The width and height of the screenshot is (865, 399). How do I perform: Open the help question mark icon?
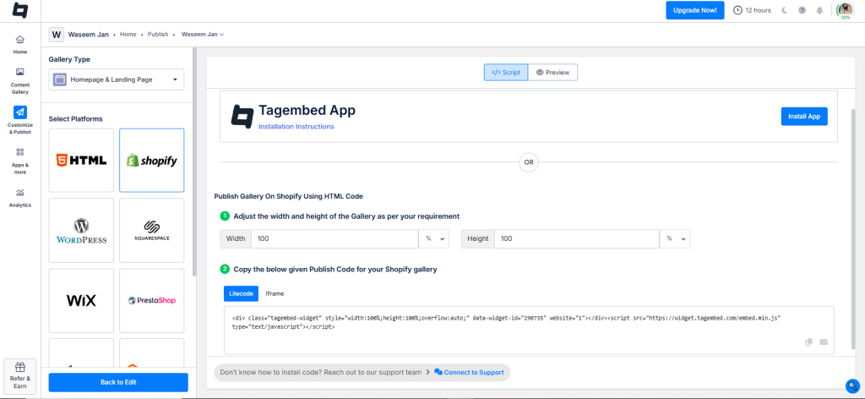pyautogui.click(x=802, y=10)
